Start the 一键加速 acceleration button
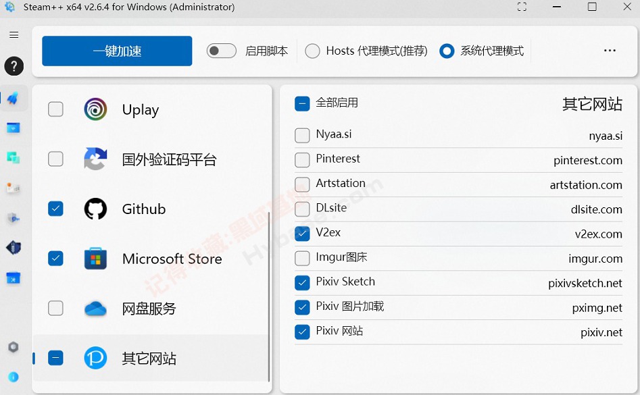The width and height of the screenshot is (640, 395). point(117,51)
